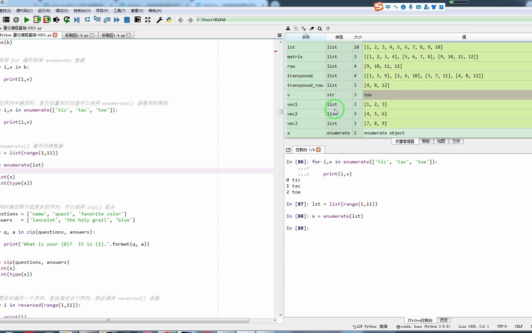The image size is (532, 333).
Task: Switch to the 帮助 pane tab
Action: pos(426,141)
